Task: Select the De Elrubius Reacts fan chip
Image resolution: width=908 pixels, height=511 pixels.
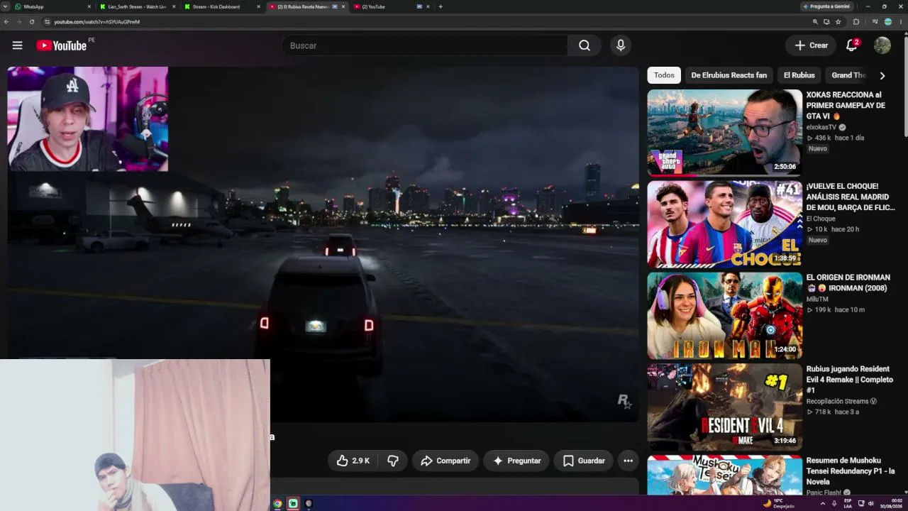Action: pyautogui.click(x=729, y=75)
